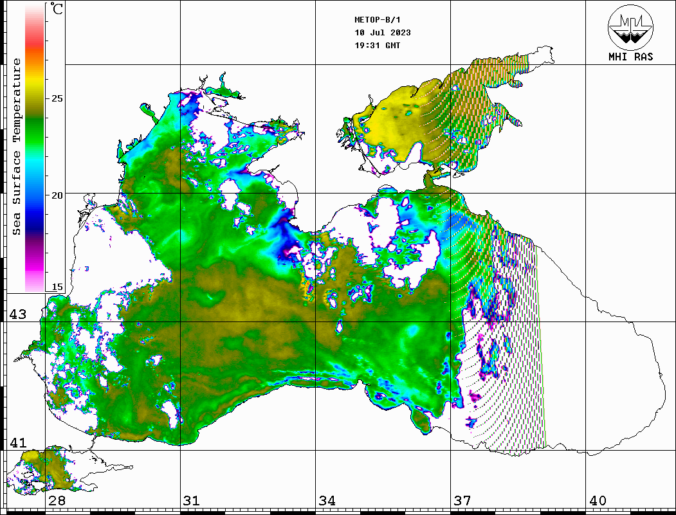
Task: Click the MHI RAS logo emblem
Action: (x=631, y=27)
